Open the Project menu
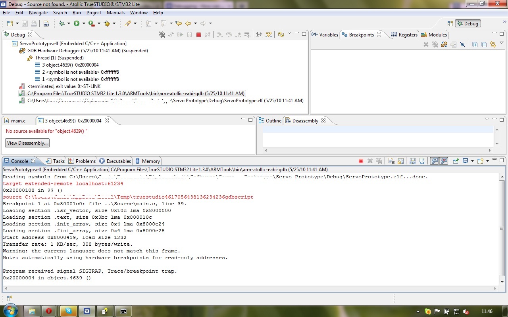This screenshot has height=317, width=508. coord(94,13)
